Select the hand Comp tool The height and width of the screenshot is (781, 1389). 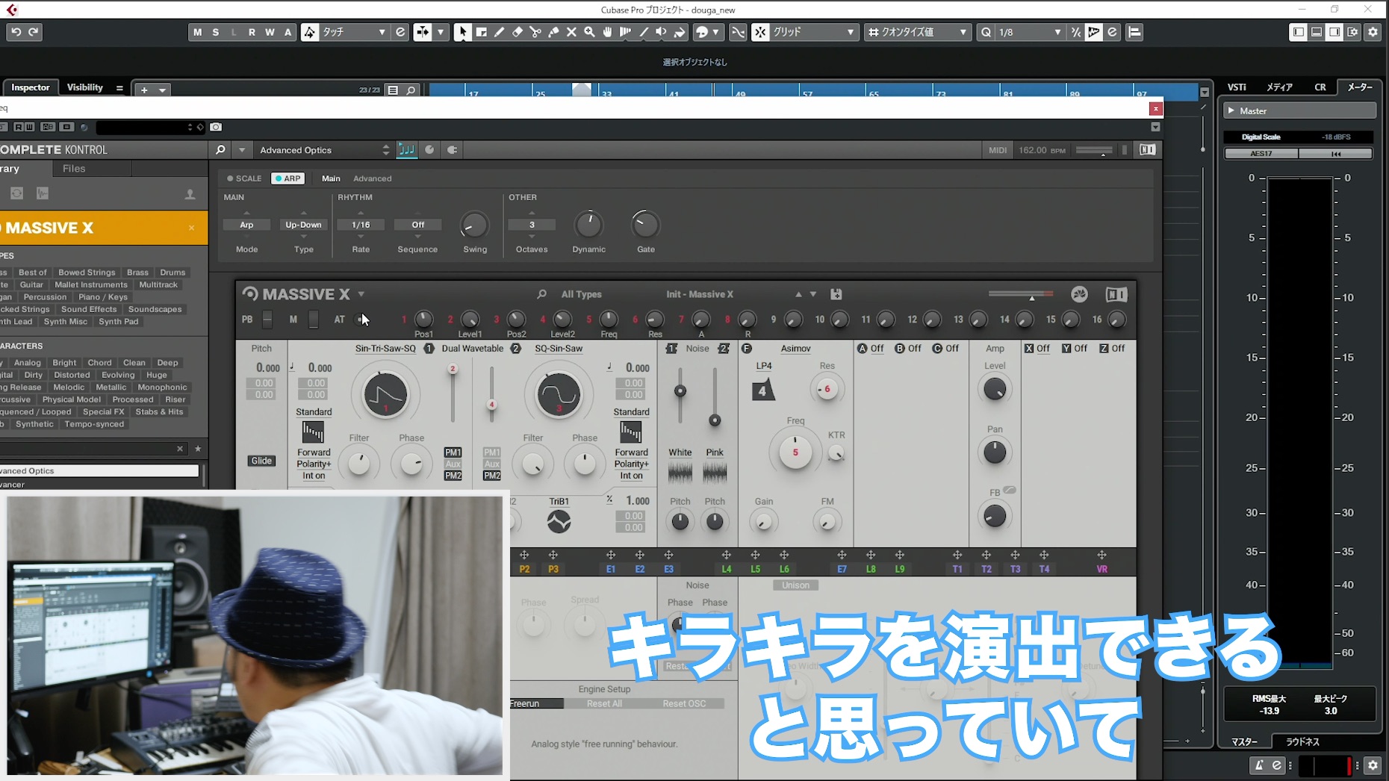coord(607,32)
